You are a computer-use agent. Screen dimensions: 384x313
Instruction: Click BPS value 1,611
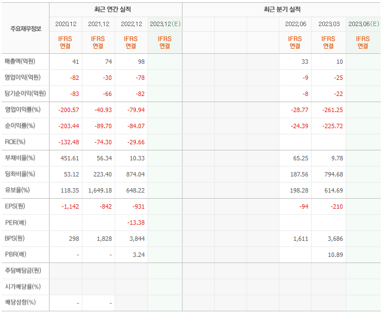pyautogui.click(x=301, y=239)
